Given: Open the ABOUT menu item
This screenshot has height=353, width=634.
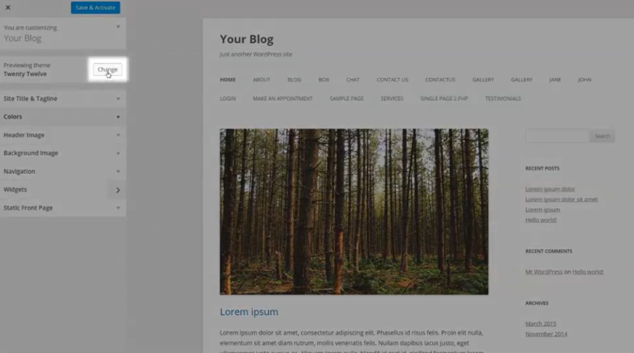Looking at the screenshot, I should (x=262, y=80).
